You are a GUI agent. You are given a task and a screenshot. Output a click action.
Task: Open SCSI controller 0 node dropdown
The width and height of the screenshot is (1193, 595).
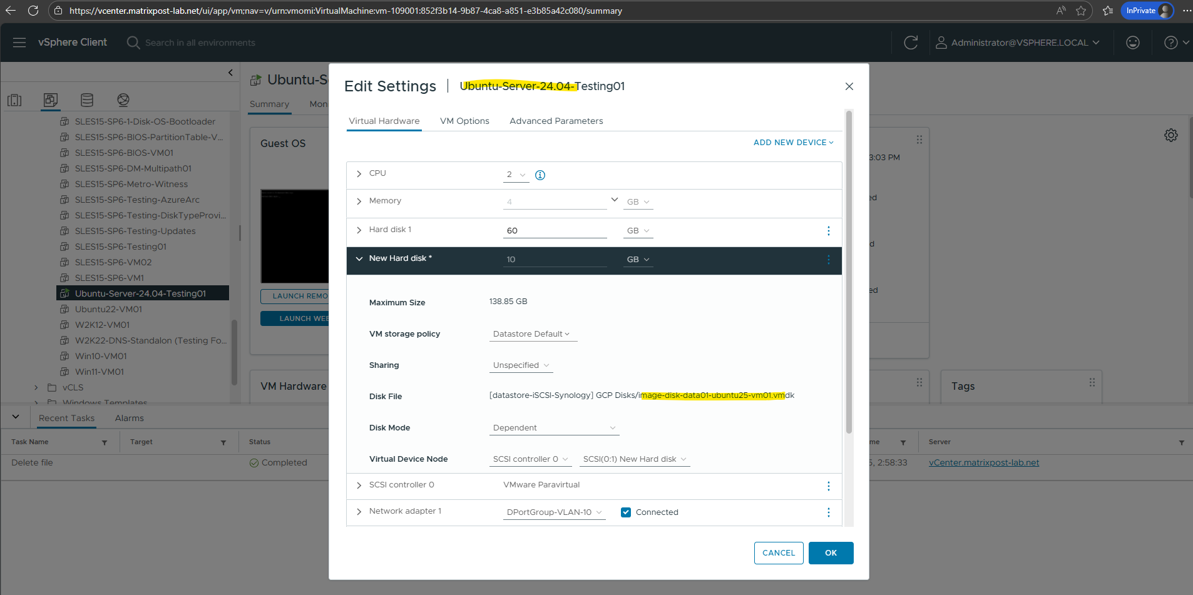coord(531,459)
